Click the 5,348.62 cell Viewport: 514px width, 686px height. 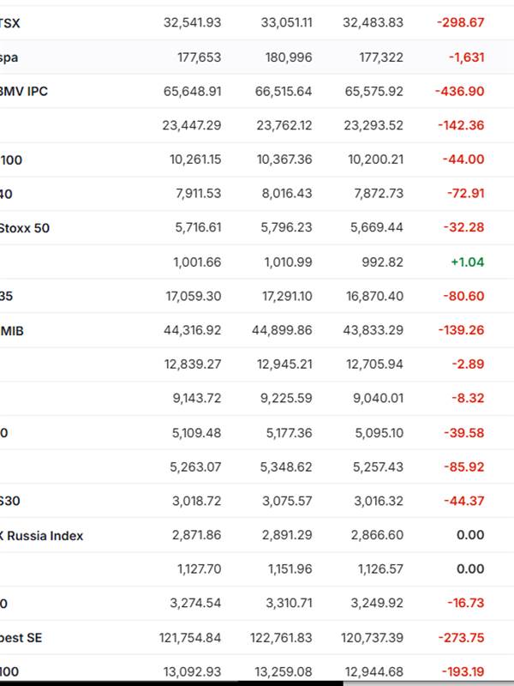point(286,466)
